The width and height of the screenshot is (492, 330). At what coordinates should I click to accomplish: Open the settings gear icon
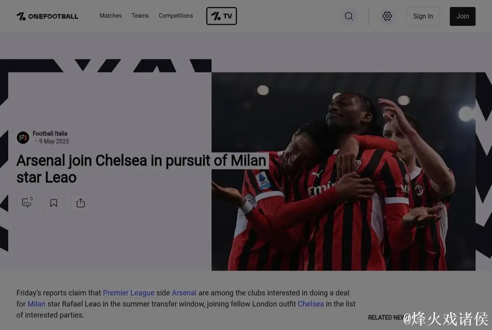pos(387,16)
